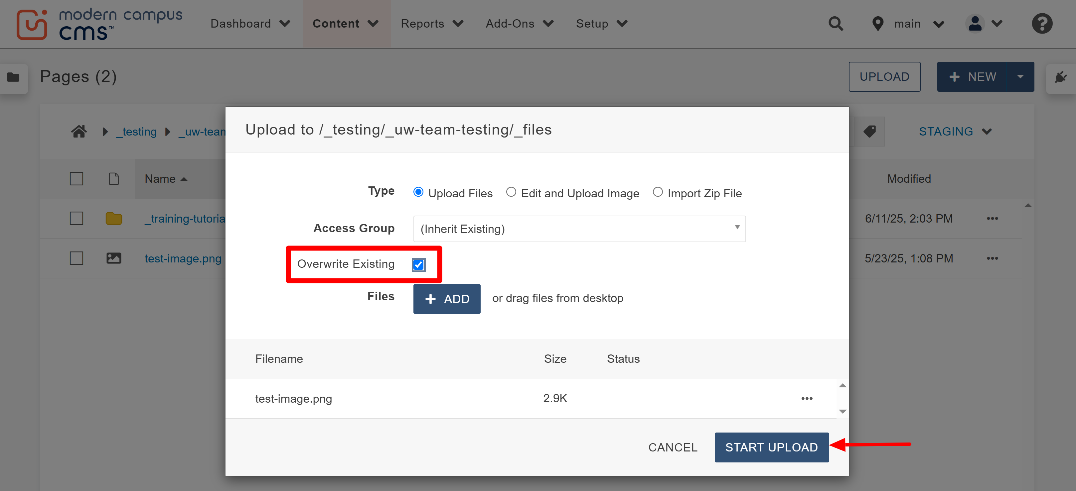Select Edit and Upload Image type
Screen dimensions: 1076x491
pyautogui.click(x=511, y=192)
